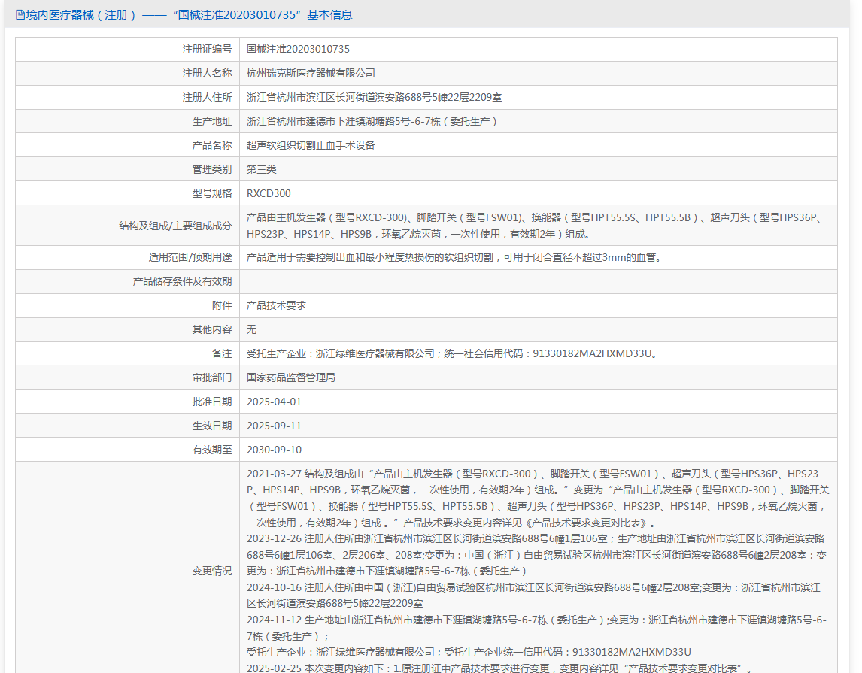Click the 生产地址 row label
Viewport: 862px width, 673px height.
click(212, 121)
